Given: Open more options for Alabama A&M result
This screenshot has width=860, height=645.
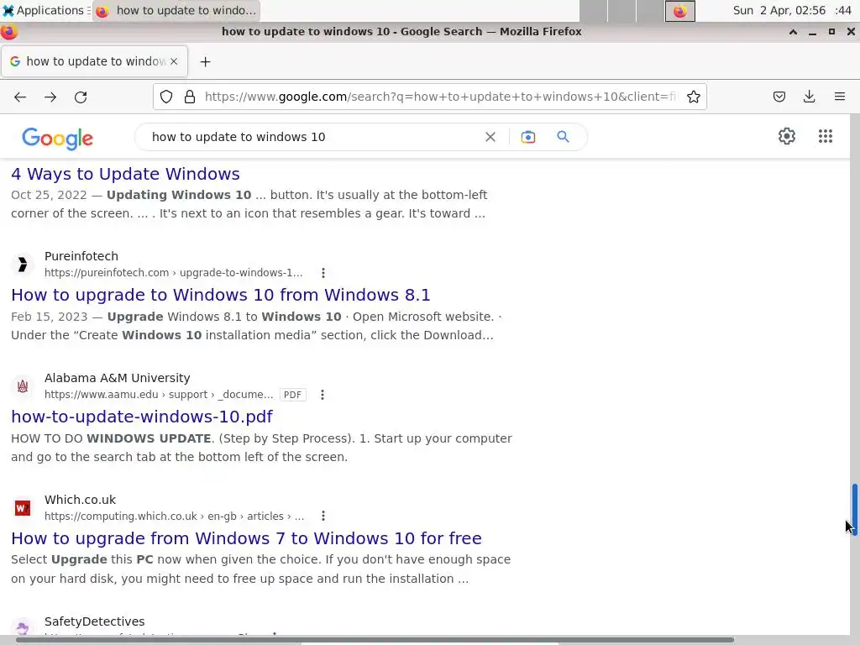Looking at the screenshot, I should point(322,395).
